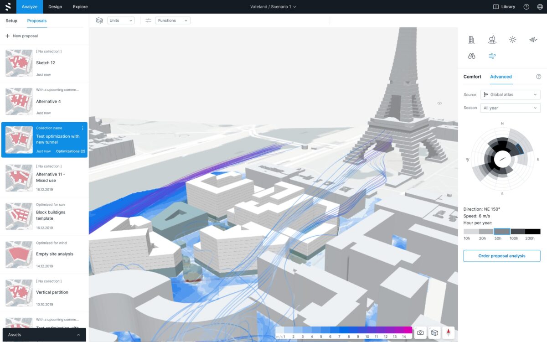Click Order proposal analysis button
Viewport: 547px width, 342px height.
[x=502, y=256]
